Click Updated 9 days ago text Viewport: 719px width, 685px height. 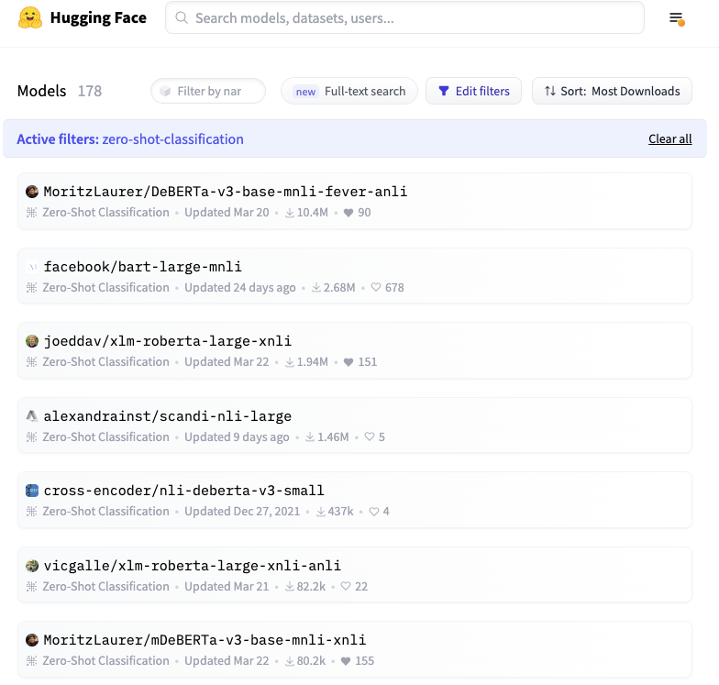click(x=237, y=436)
